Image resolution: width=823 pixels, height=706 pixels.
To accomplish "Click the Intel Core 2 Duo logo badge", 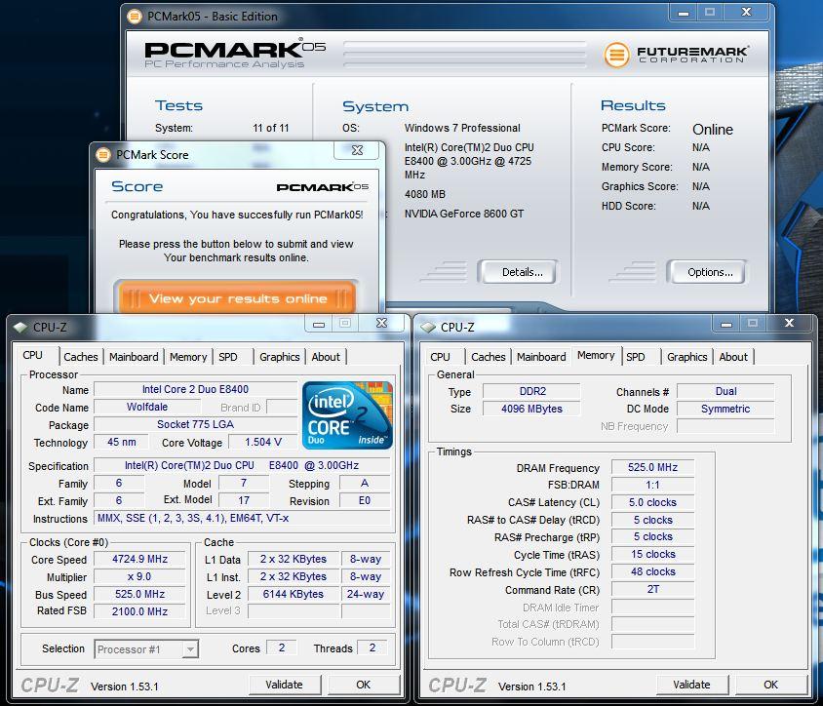I will [x=347, y=415].
